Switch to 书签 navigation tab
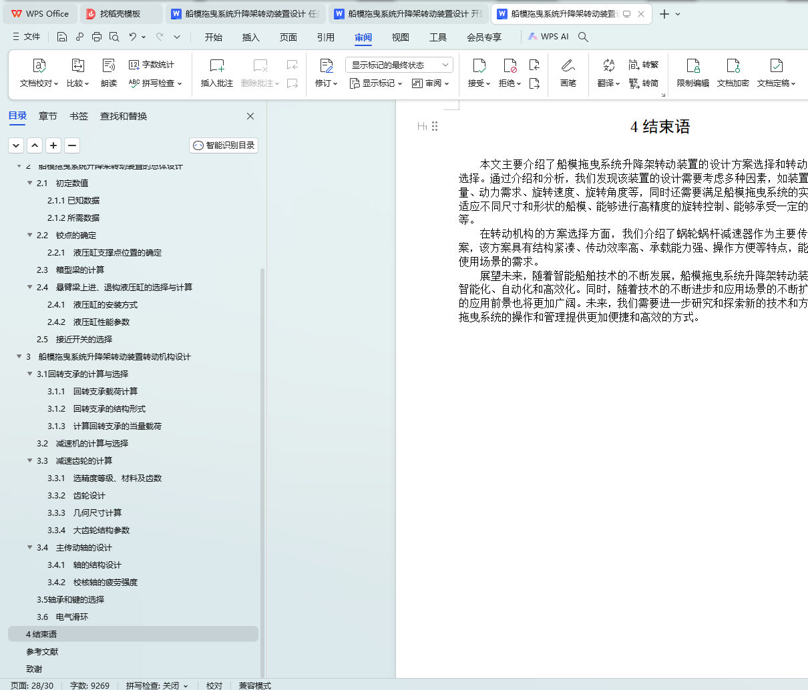808x690 pixels. pos(79,116)
